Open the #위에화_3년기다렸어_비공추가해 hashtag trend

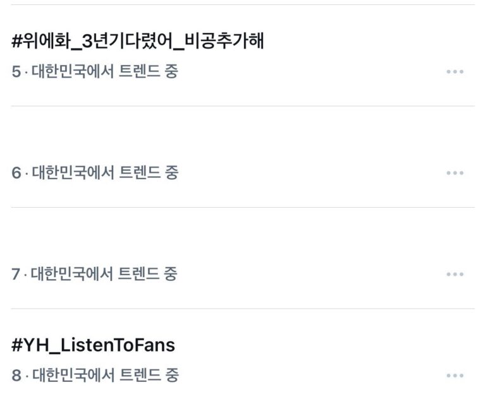point(138,42)
